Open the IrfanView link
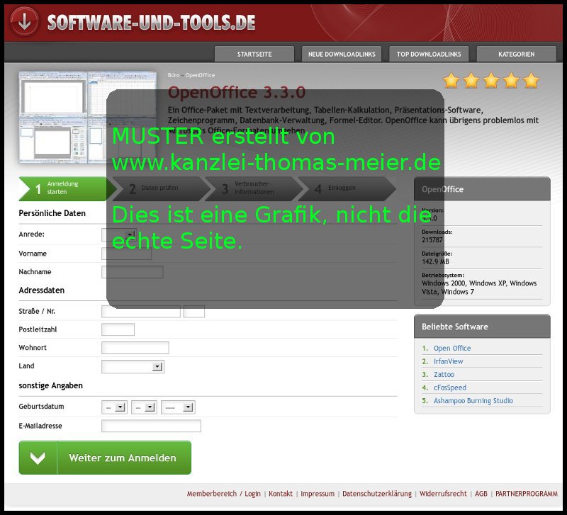The width and height of the screenshot is (567, 515). pyautogui.click(x=448, y=361)
